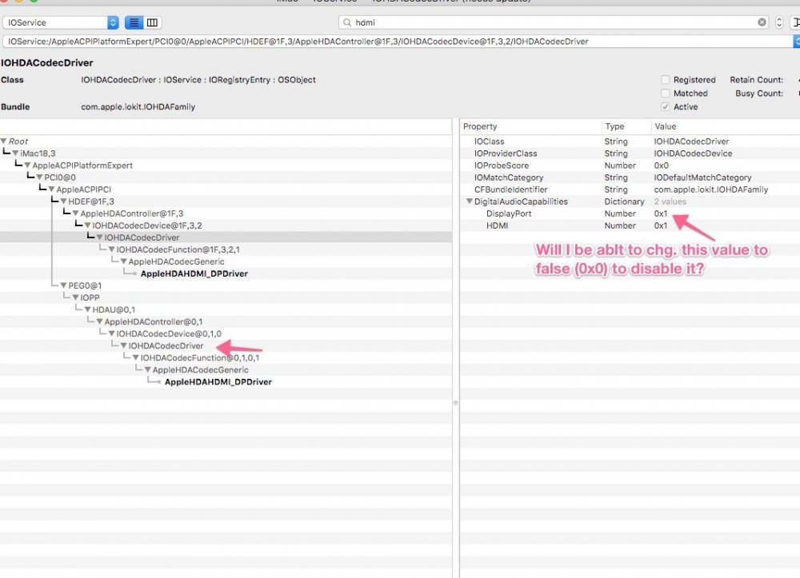Select IOHDACodecFunction@0,1,0,1 tree row
Image resolution: width=800 pixels, height=578 pixels.
tap(200, 358)
